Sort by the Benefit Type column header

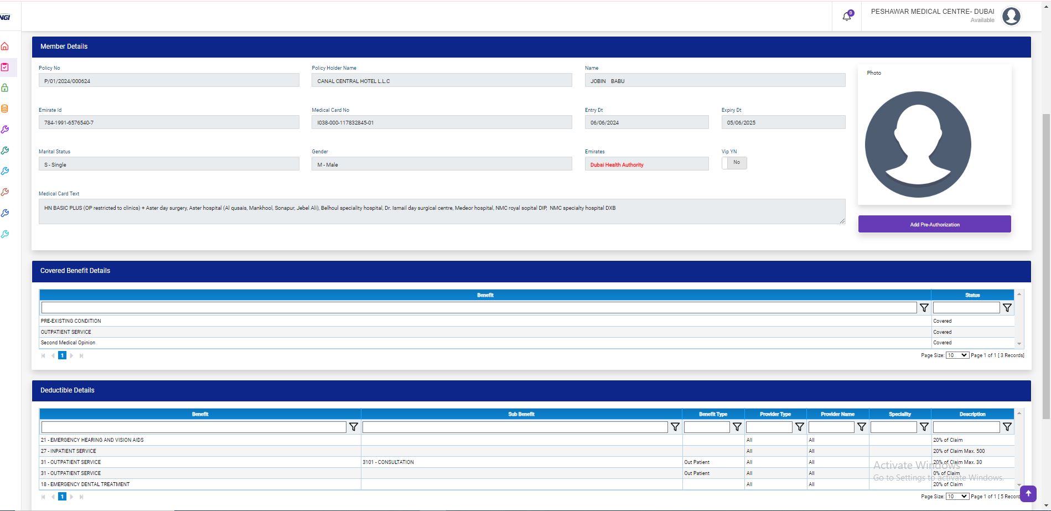(713, 414)
